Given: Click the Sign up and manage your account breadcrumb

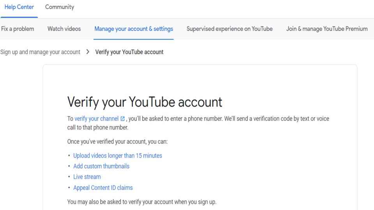Looking at the screenshot, I should pyautogui.click(x=40, y=52).
